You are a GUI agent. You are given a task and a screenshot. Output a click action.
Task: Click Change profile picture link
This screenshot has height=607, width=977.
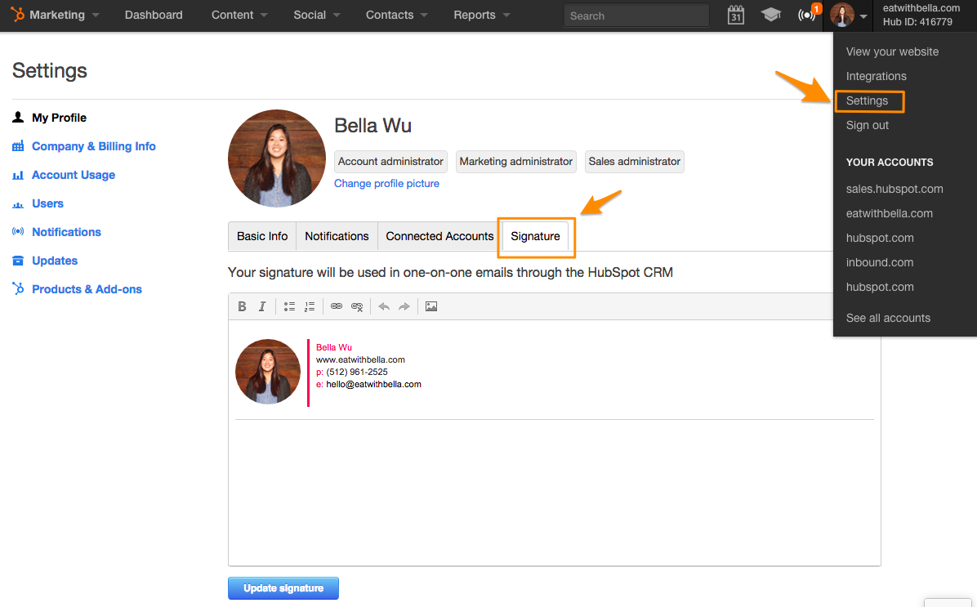(x=386, y=183)
